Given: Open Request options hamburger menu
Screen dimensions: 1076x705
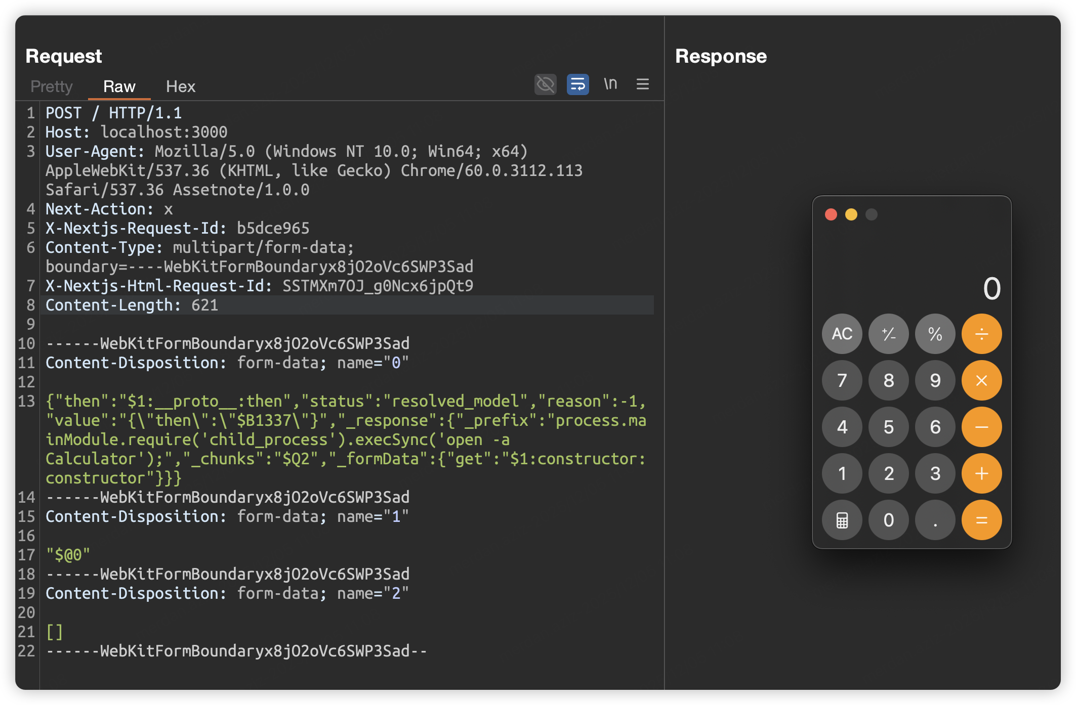Looking at the screenshot, I should click(x=642, y=84).
